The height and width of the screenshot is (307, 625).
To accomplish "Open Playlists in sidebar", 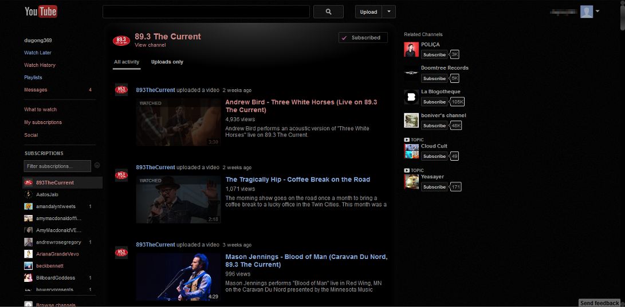I will (x=33, y=77).
